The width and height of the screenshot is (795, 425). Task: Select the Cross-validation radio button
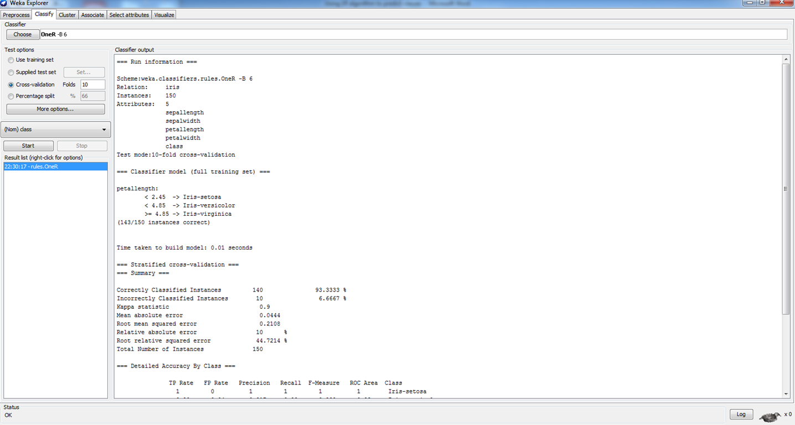pos(11,85)
